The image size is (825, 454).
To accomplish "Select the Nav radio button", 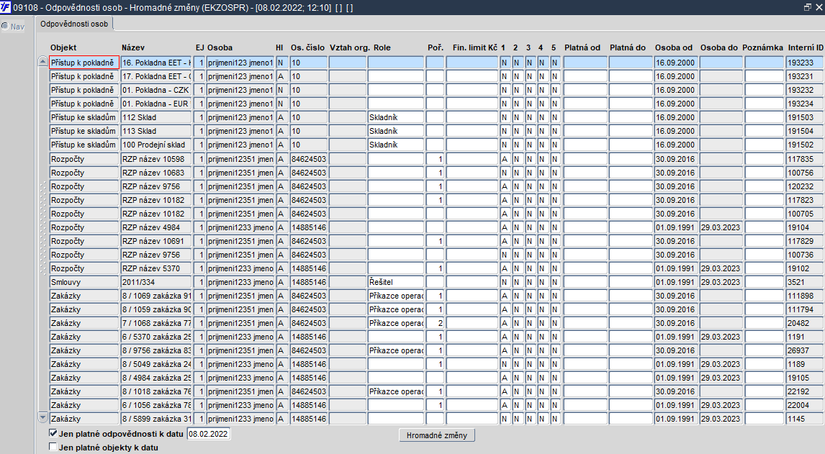I will click(5, 27).
